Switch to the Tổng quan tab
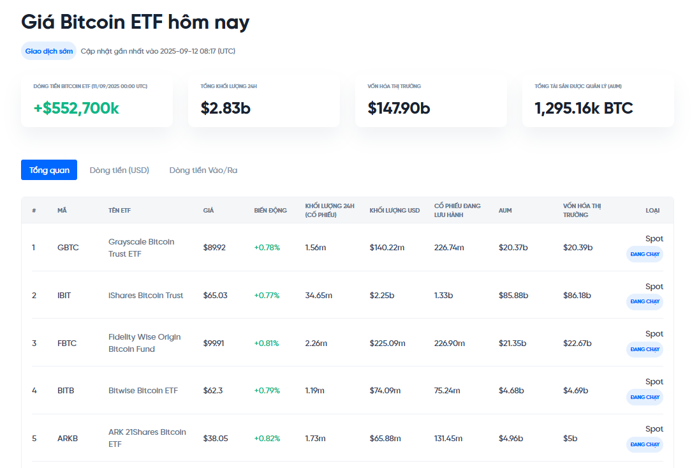This screenshot has height=468, width=699. click(x=48, y=170)
